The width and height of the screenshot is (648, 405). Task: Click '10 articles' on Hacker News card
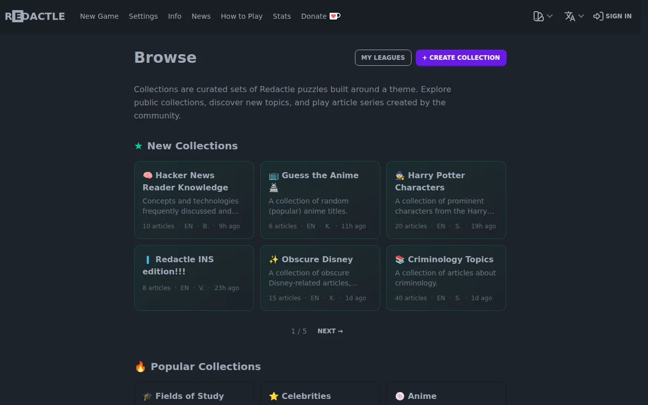[x=158, y=226]
